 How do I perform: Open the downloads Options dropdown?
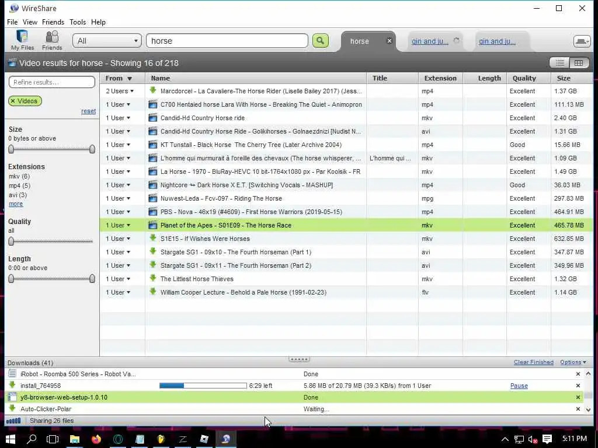[573, 362]
